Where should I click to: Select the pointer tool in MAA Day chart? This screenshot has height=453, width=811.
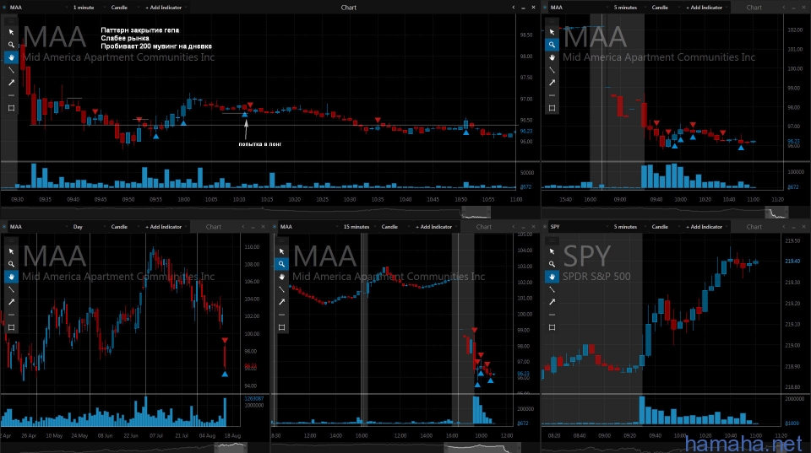(11, 251)
